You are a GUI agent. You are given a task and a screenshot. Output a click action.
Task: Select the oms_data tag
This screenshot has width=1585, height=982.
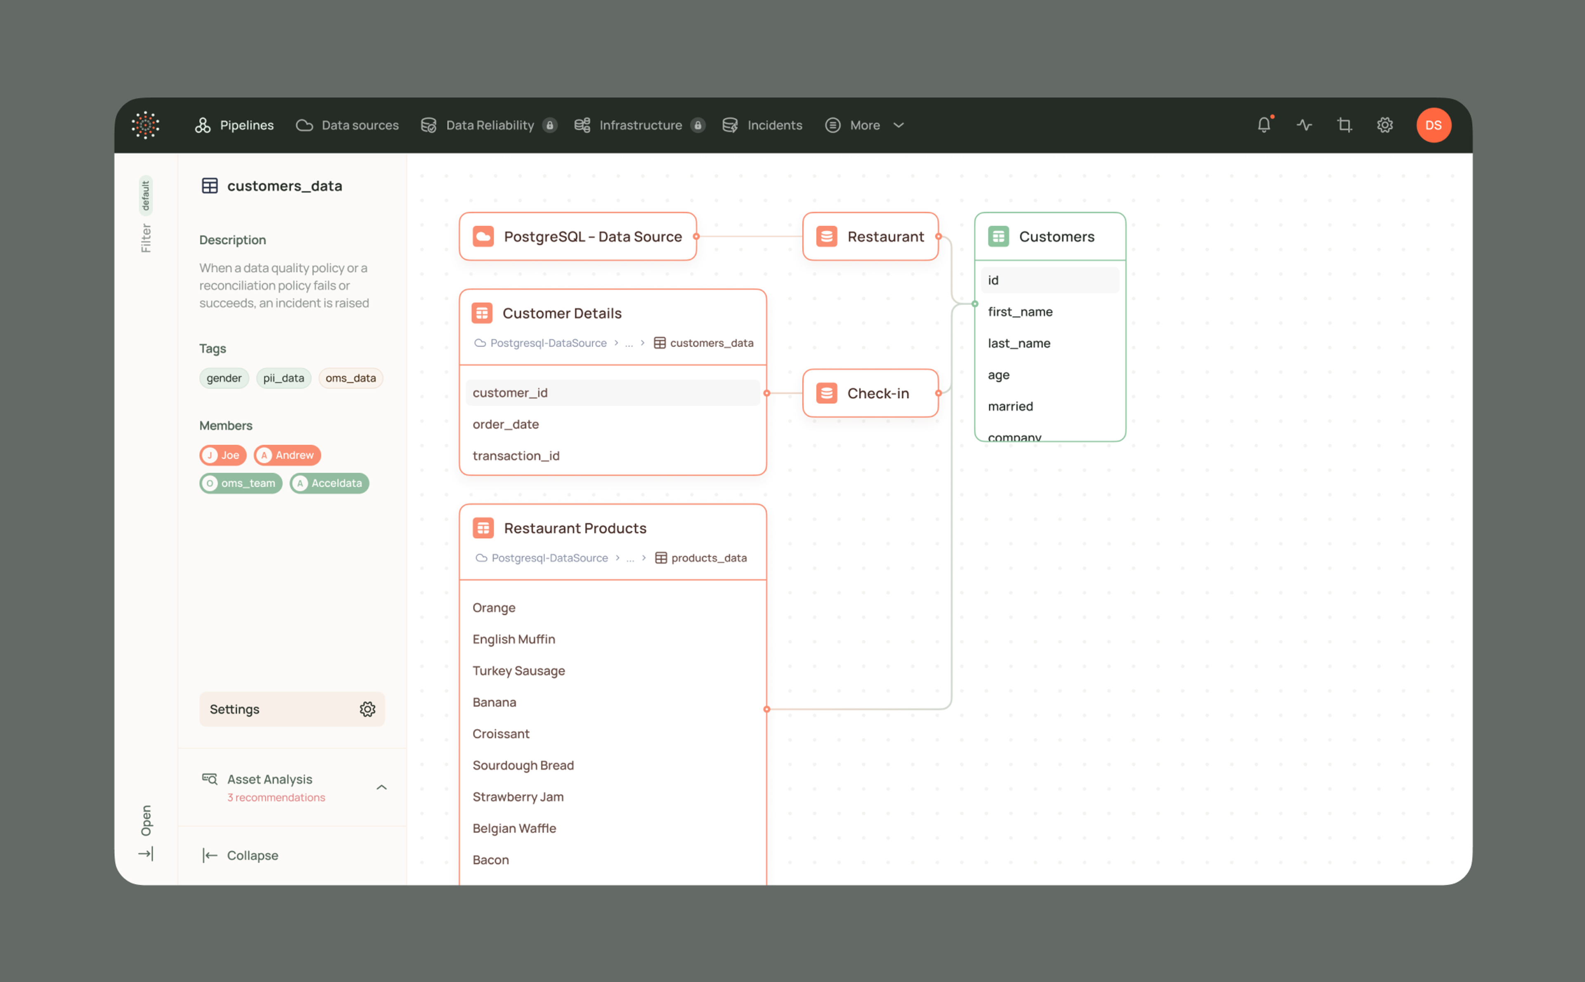click(x=351, y=378)
